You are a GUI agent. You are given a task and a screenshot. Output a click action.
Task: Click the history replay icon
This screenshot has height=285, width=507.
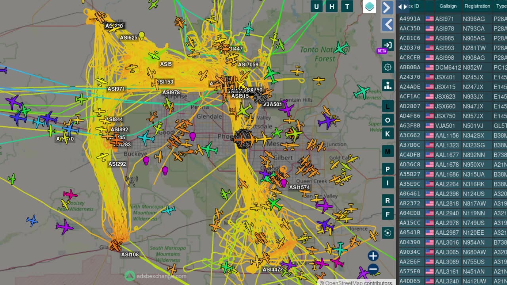click(387, 233)
